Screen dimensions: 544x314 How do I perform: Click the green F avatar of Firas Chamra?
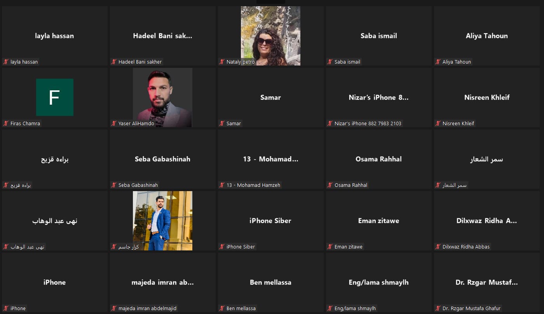coord(55,97)
